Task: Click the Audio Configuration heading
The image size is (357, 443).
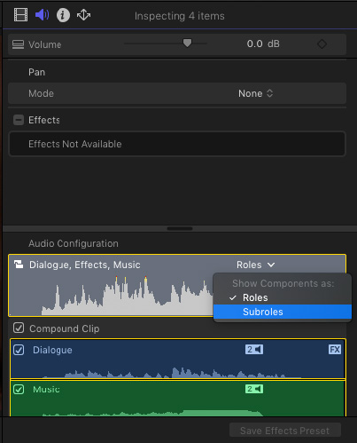Action: 74,243
